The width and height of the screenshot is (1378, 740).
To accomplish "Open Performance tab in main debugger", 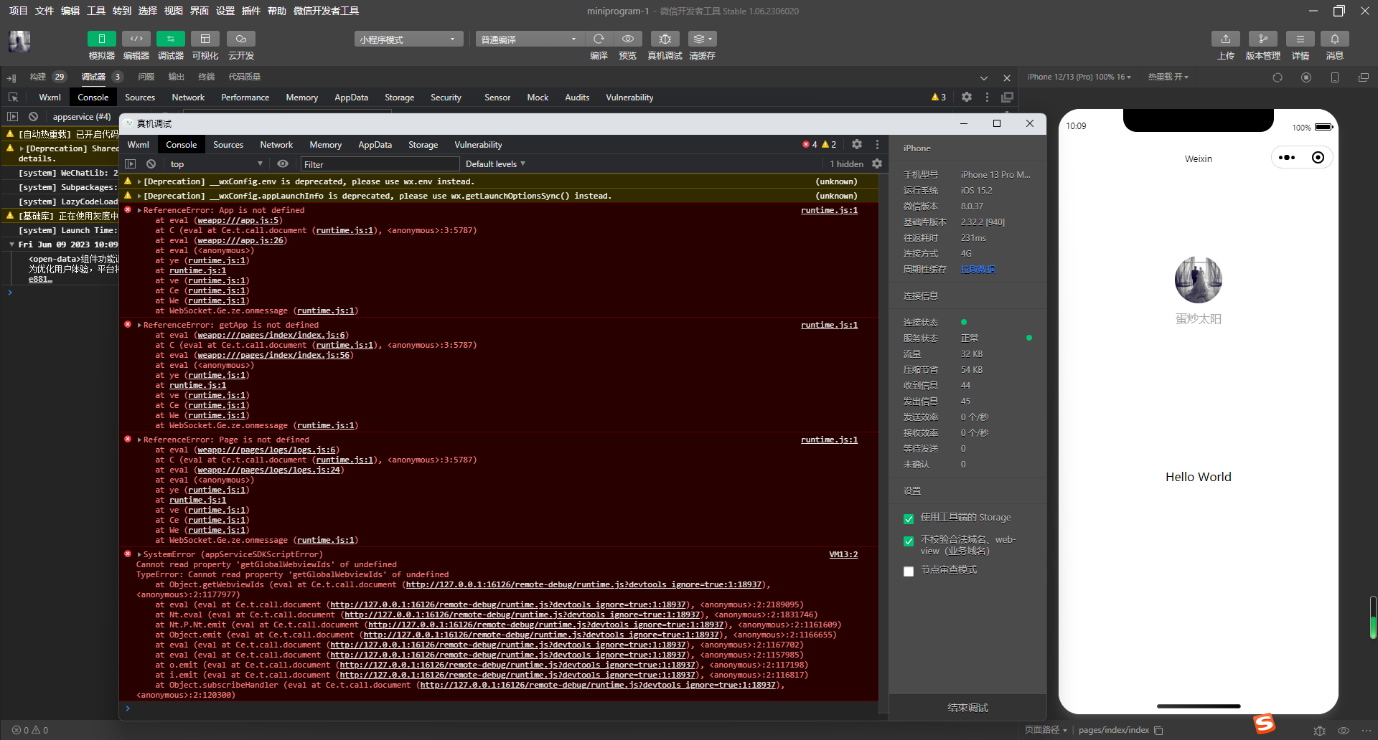I will coord(245,98).
